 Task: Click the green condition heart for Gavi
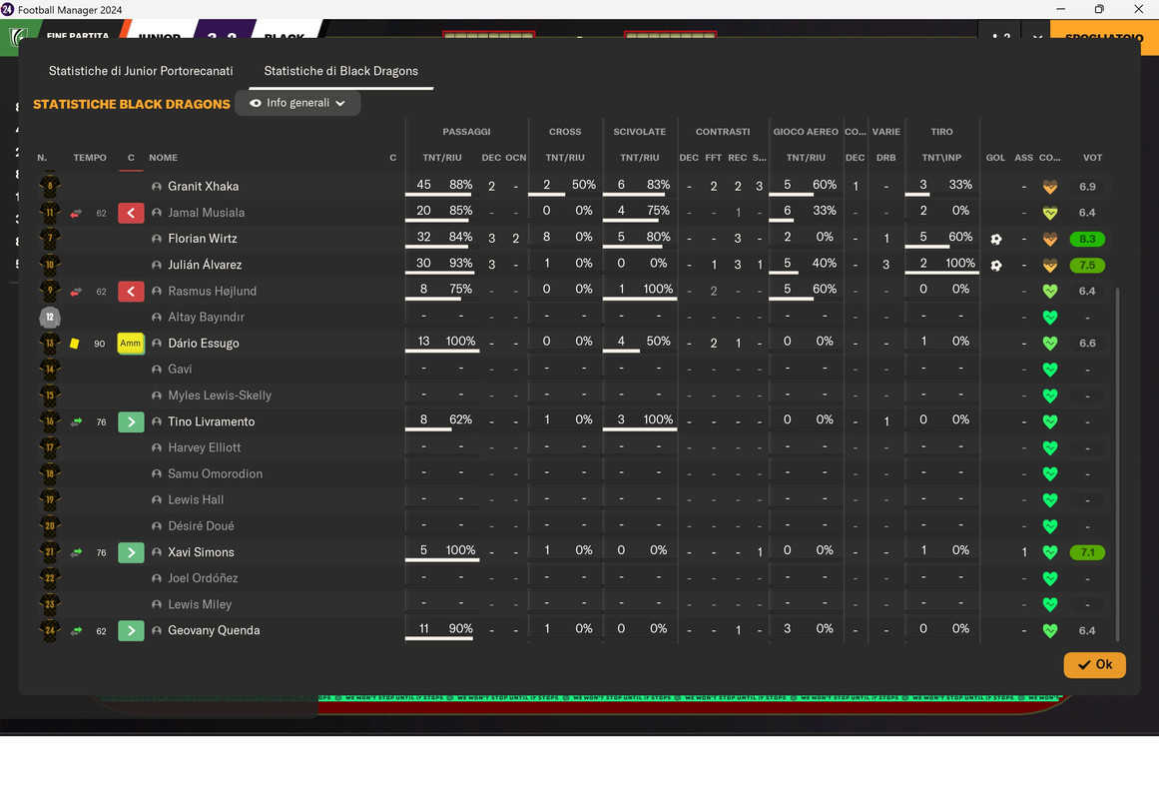tap(1049, 370)
